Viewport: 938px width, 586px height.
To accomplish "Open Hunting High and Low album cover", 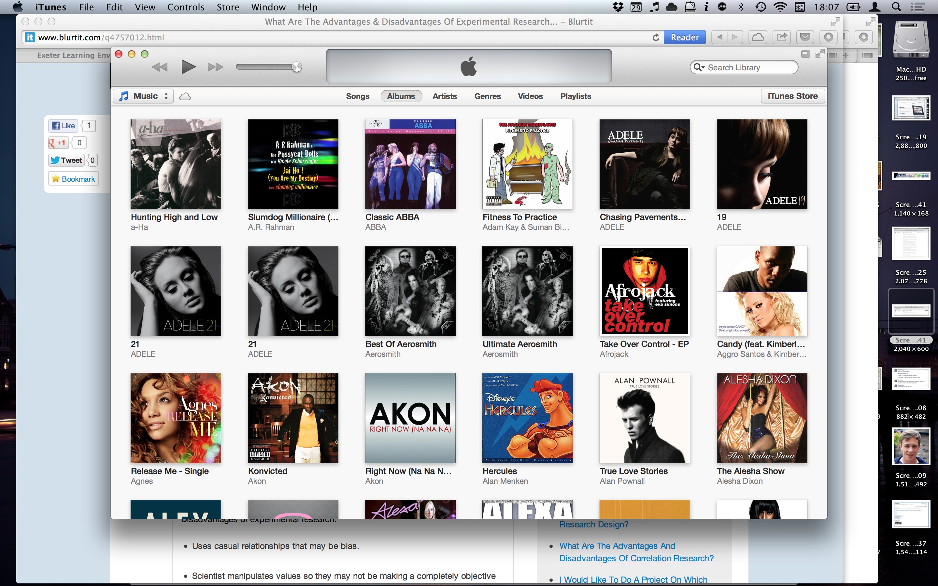I will (176, 164).
